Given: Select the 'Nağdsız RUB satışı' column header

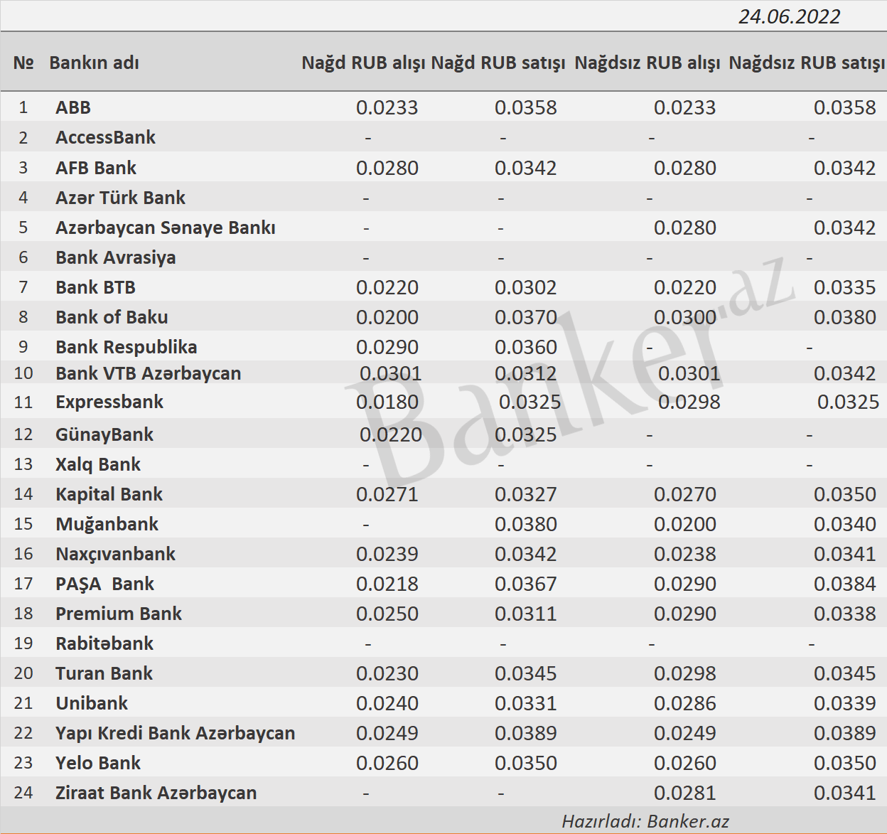Looking at the screenshot, I should pyautogui.click(x=807, y=63).
